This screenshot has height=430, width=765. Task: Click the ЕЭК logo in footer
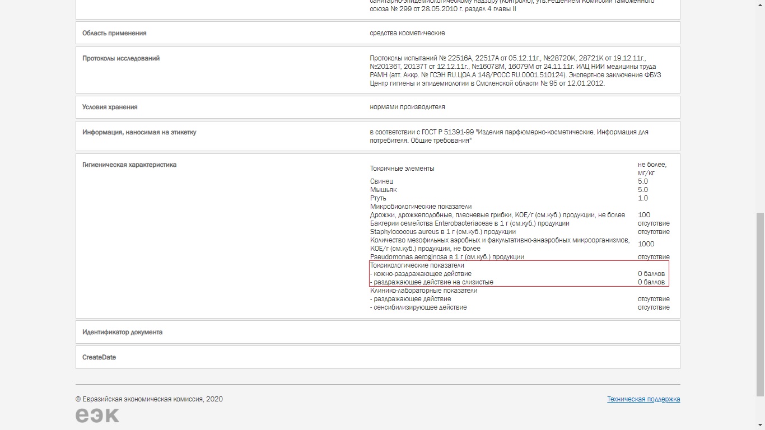pyautogui.click(x=97, y=415)
